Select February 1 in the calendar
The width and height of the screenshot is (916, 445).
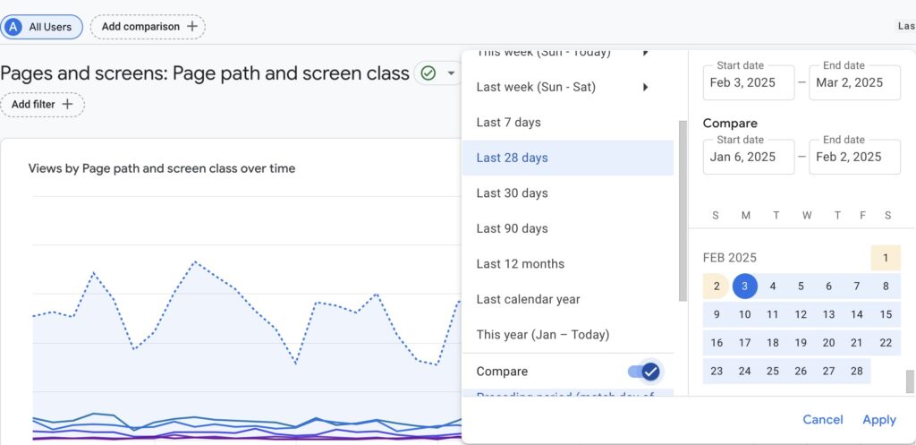pyautogui.click(x=886, y=258)
